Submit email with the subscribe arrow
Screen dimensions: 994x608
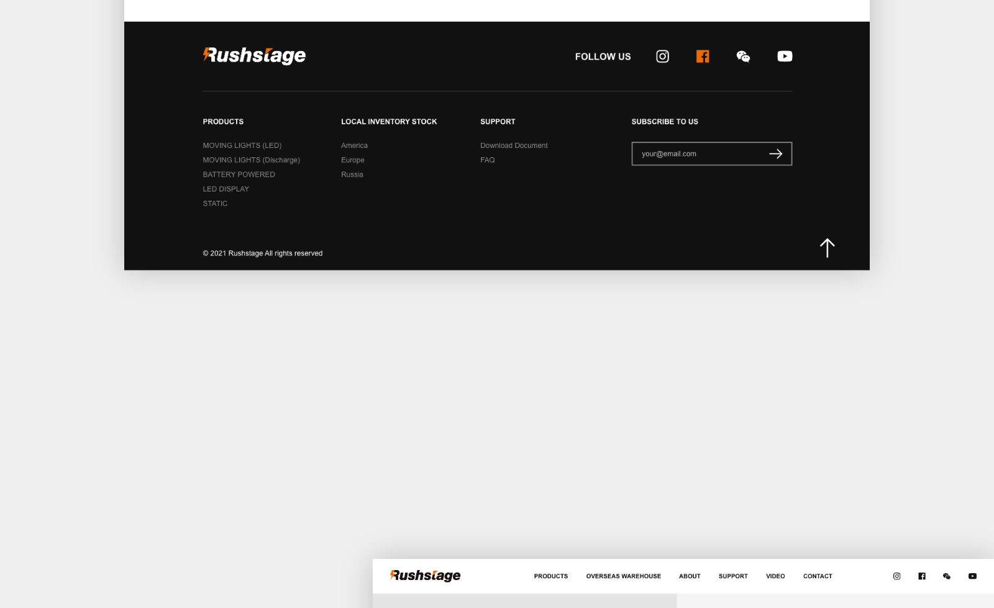click(x=775, y=154)
